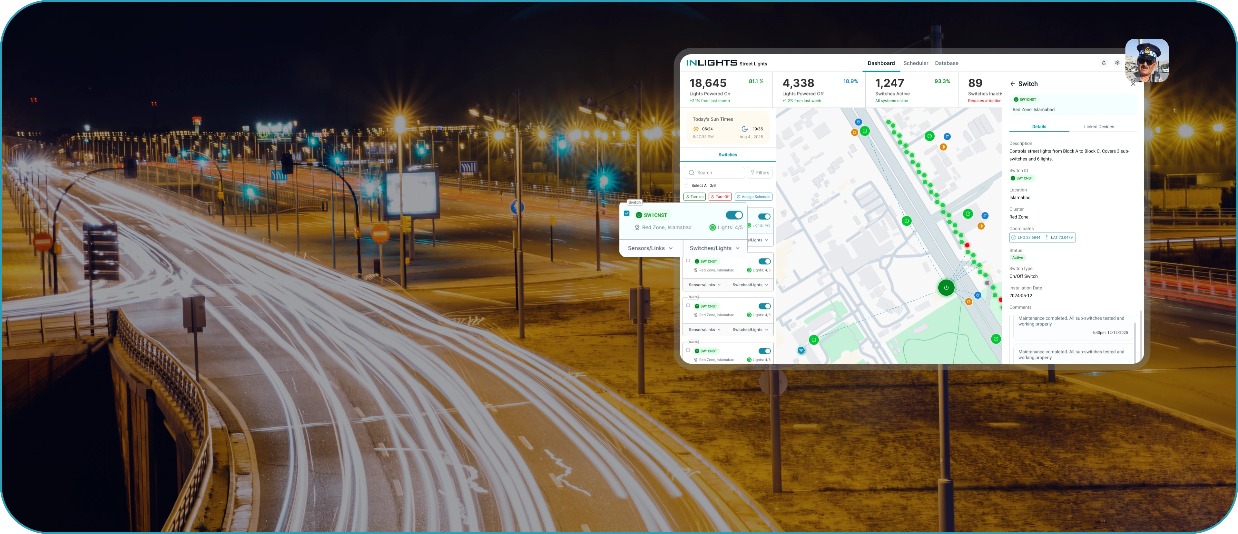Select the teal Wi-Fi marker on the map
Image resolution: width=1238 pixels, height=534 pixels.
(801, 351)
